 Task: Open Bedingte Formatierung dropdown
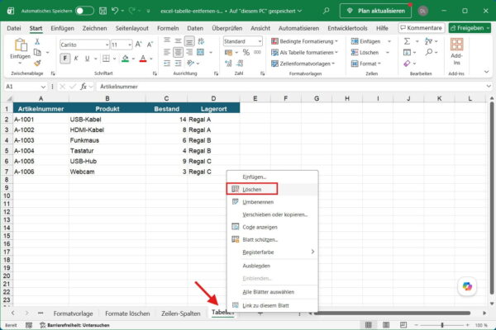(x=304, y=41)
